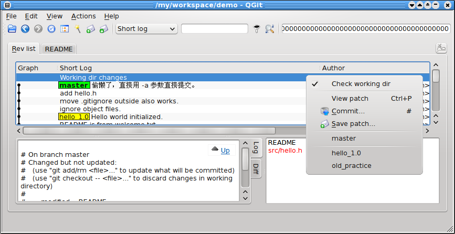Click the magnifier search icon

tap(270, 29)
